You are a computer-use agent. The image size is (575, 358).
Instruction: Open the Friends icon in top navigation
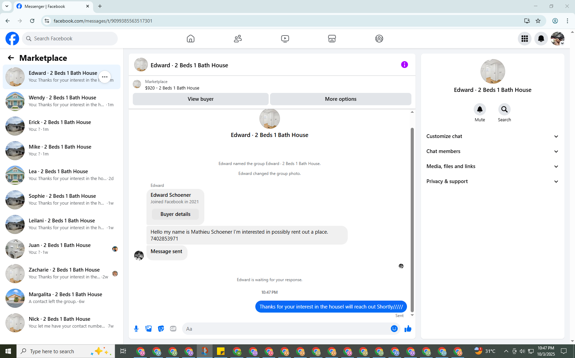(x=238, y=39)
